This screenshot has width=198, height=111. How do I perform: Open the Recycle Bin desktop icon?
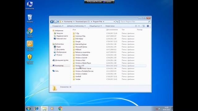[30, 18]
